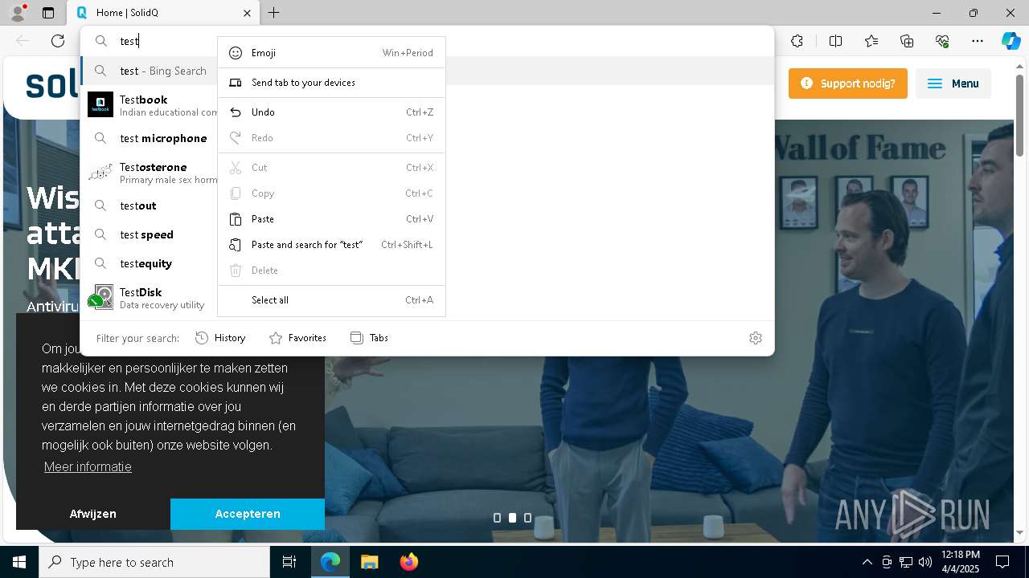Open a new tab with plus icon
The image size is (1029, 578).
coord(274,13)
